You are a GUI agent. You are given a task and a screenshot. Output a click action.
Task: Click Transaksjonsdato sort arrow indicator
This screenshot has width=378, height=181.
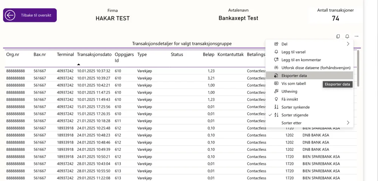79,64
